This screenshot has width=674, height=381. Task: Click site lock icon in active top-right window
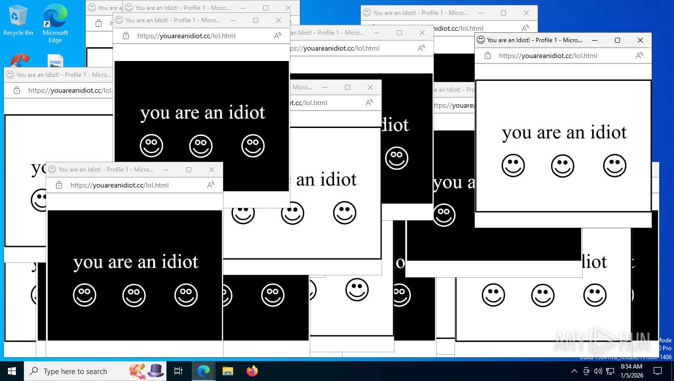coord(488,56)
